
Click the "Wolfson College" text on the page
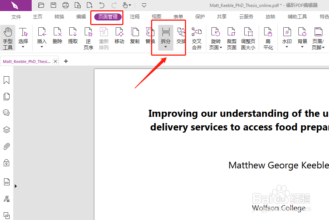279,208
